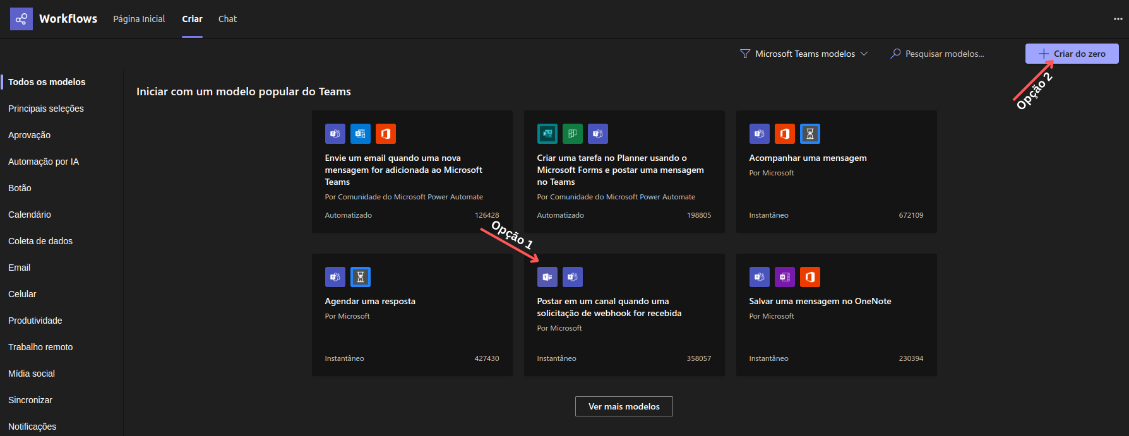
Task: Open the webhook channel post template card
Action: [624, 315]
